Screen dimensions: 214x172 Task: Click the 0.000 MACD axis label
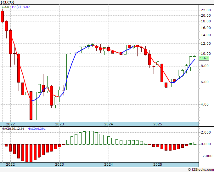click(x=206, y=144)
